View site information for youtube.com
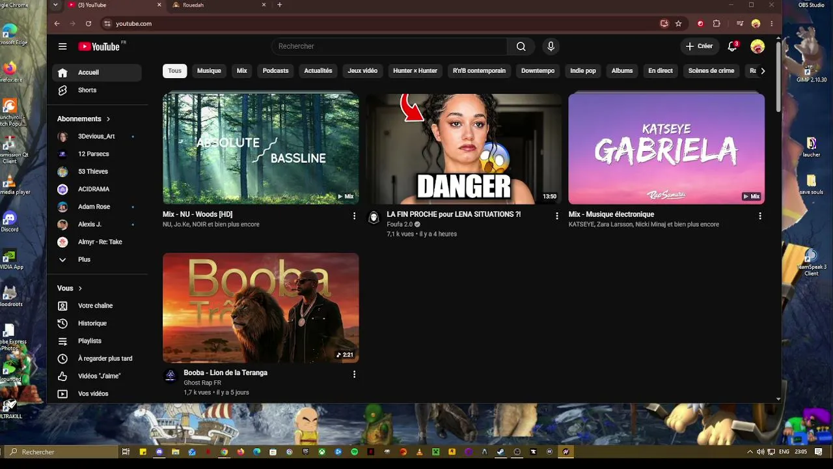833x469 pixels. tap(107, 23)
